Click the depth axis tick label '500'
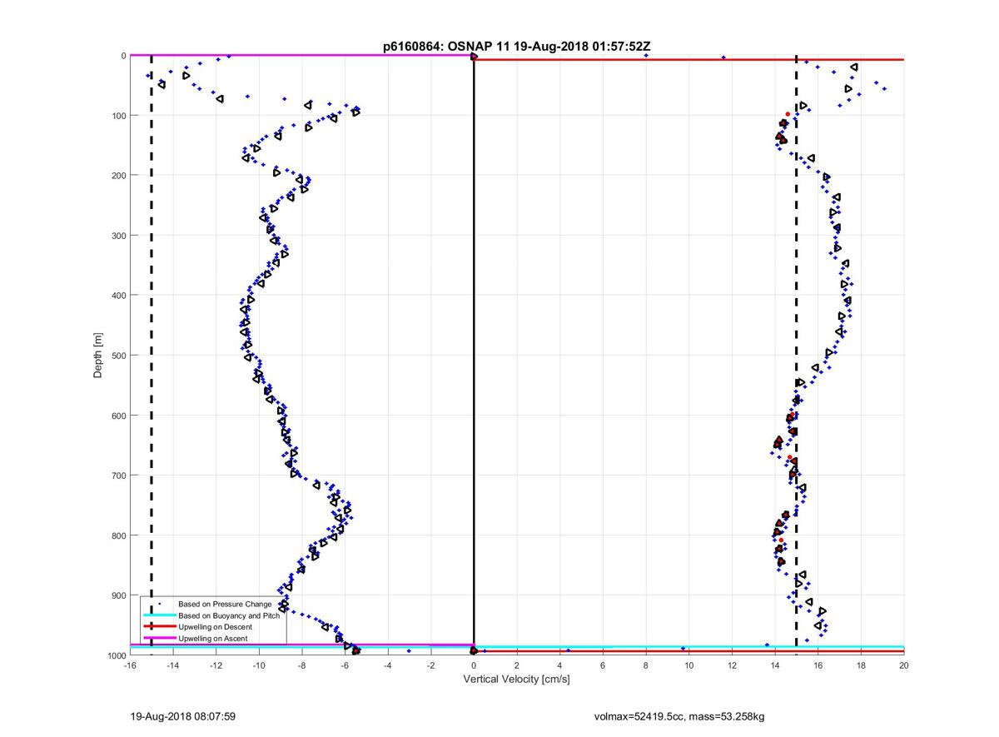This screenshot has width=999, height=737. 117,356
